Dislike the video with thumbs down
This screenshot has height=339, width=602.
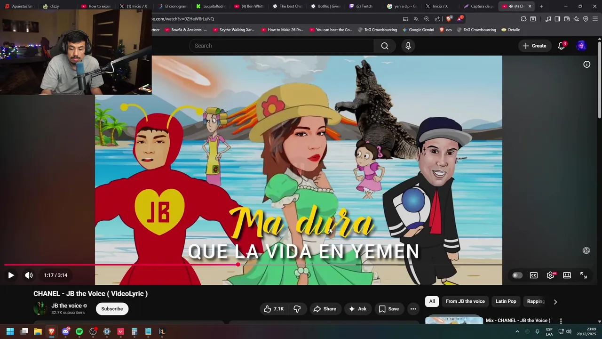pos(297,309)
